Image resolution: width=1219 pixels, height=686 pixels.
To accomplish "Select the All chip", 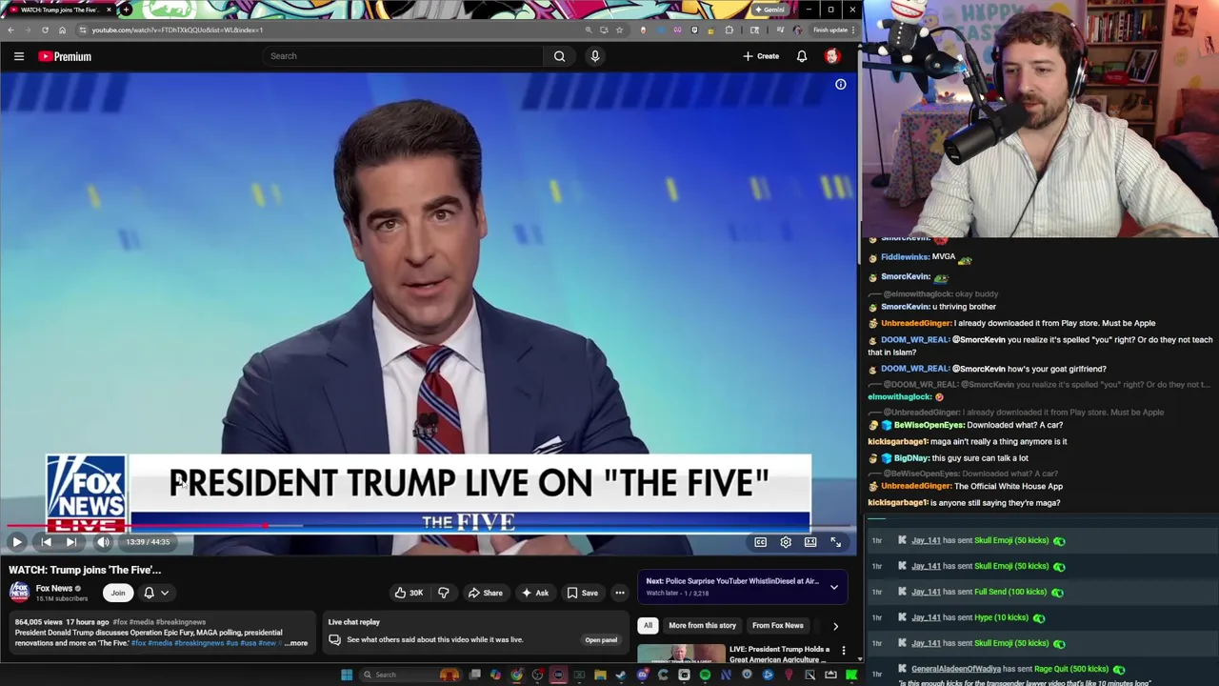I will point(648,626).
